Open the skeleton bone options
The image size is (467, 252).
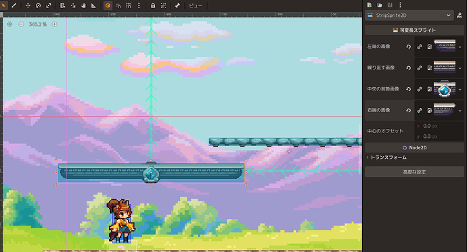coord(177,5)
